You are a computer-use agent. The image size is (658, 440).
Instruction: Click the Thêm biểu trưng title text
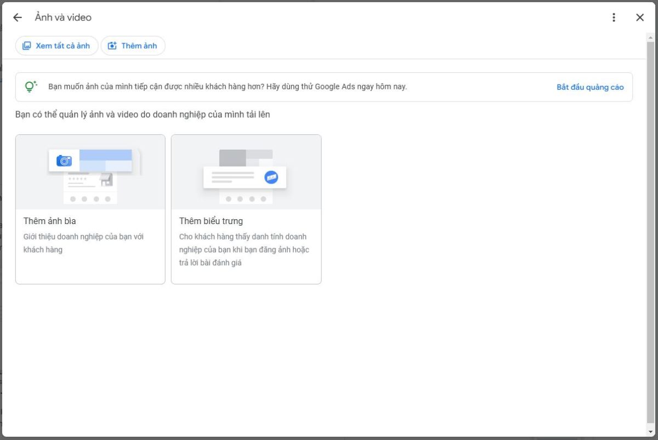tap(211, 221)
